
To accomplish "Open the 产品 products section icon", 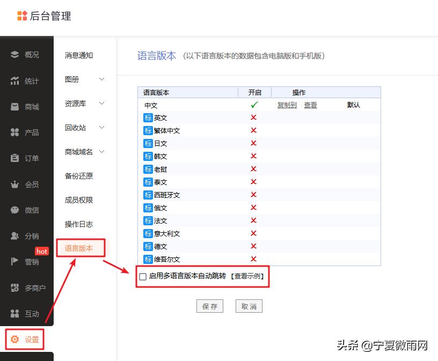I will (14, 132).
